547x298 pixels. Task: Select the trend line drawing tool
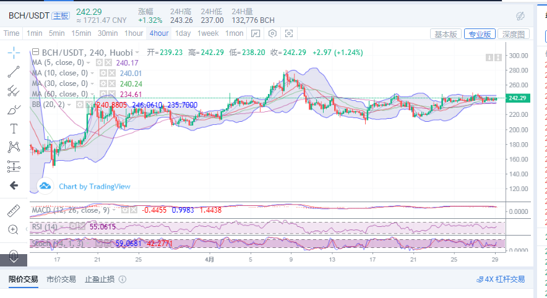coord(14,72)
